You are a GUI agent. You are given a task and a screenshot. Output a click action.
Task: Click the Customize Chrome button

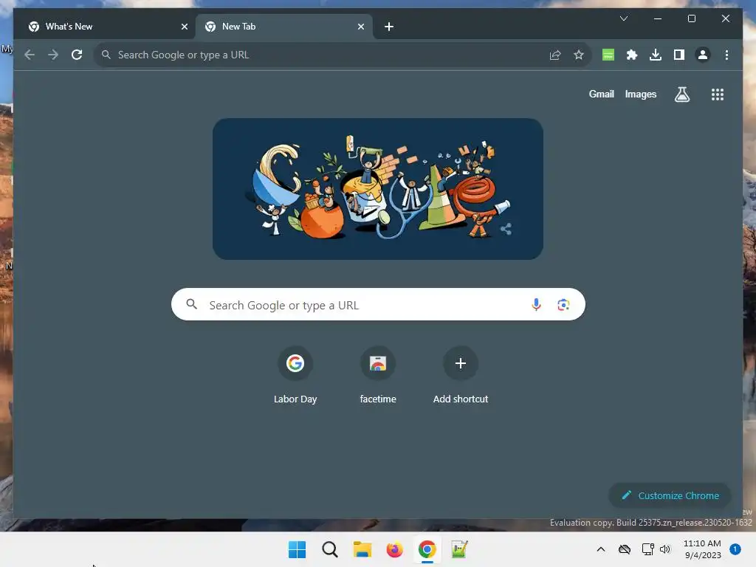pos(670,495)
